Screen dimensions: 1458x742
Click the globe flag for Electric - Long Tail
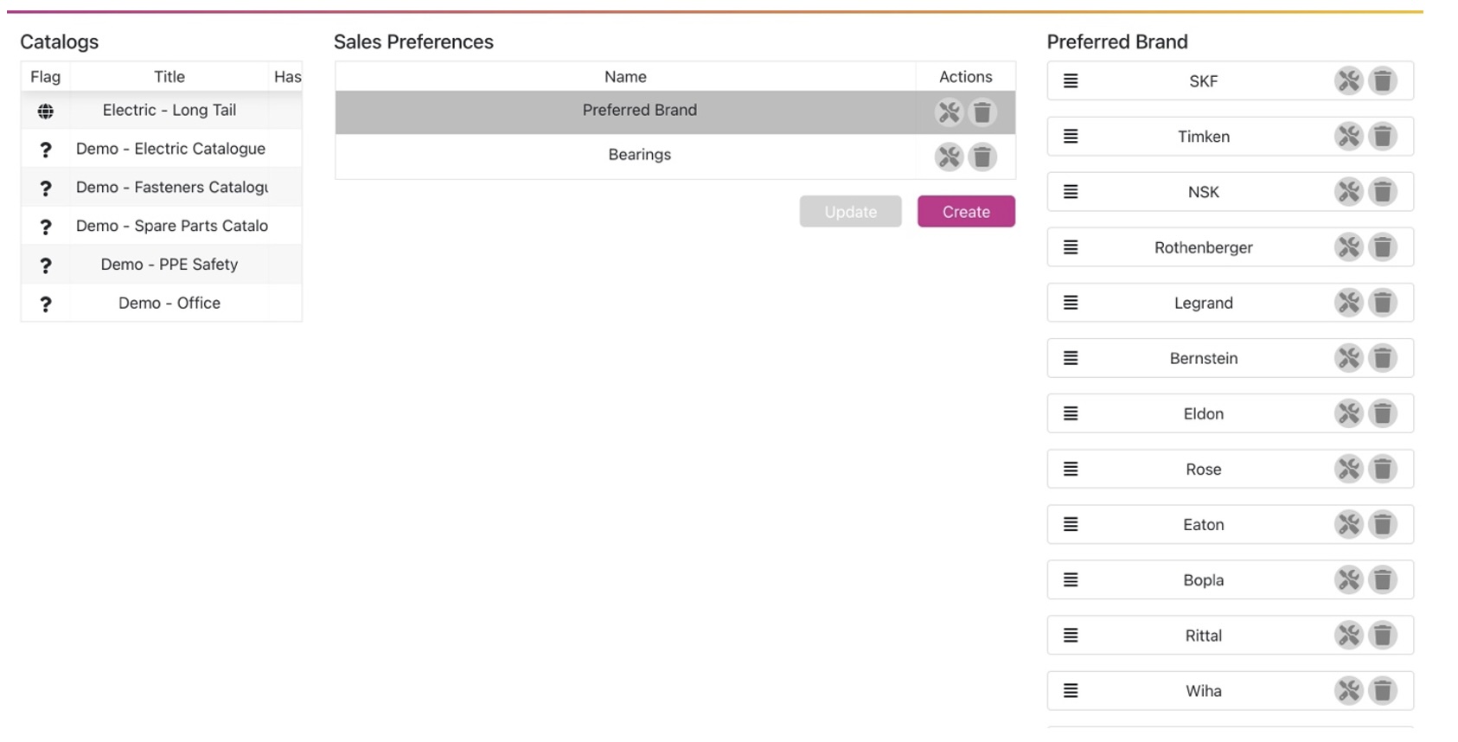[x=46, y=111]
